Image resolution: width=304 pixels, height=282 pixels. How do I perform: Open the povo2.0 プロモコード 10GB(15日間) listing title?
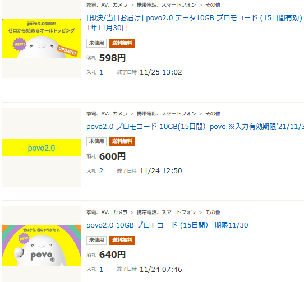click(x=195, y=127)
